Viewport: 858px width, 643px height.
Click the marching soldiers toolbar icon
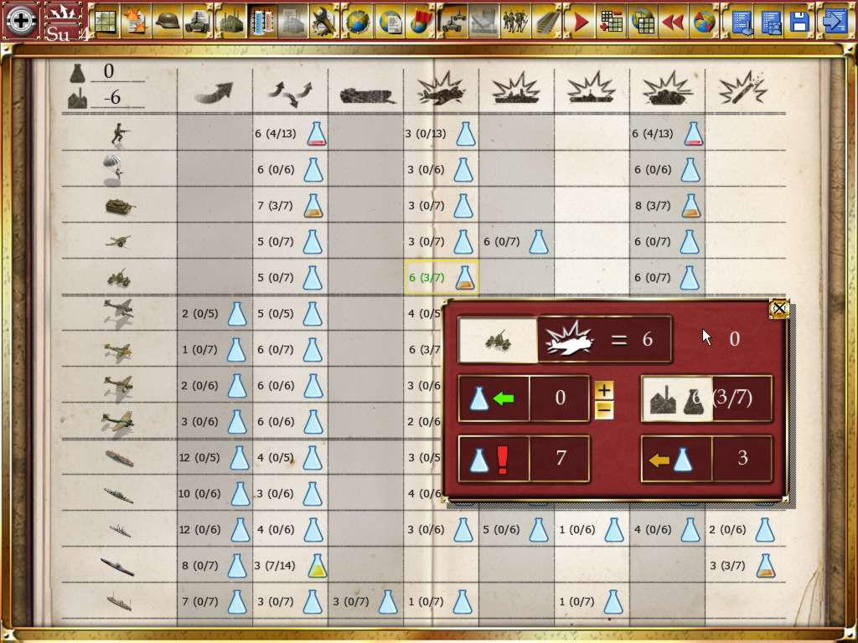click(515, 21)
